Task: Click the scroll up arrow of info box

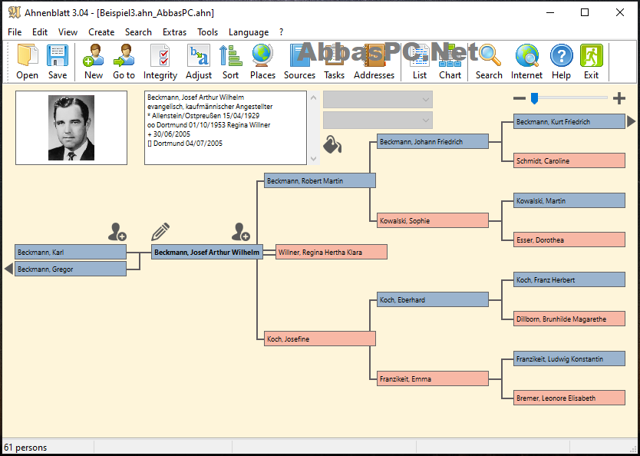Action: (313, 97)
